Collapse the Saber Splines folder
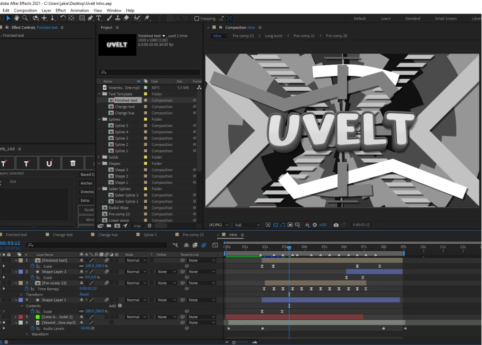 (99, 189)
